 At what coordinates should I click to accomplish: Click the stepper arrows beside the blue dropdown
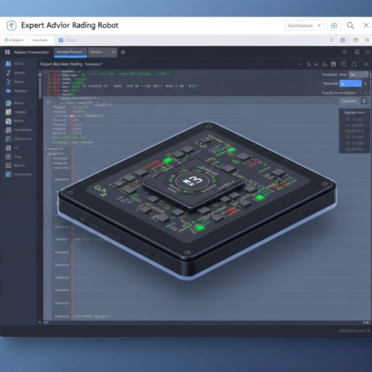click(x=366, y=83)
